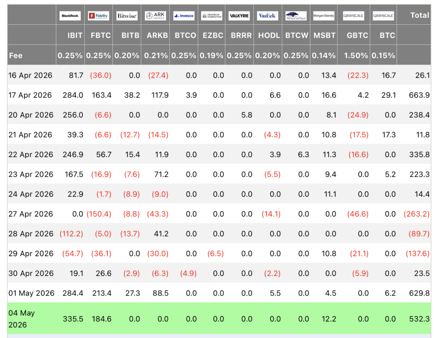Click the 30 Apr 2026 date
The width and height of the screenshot is (438, 338).
click(31, 273)
